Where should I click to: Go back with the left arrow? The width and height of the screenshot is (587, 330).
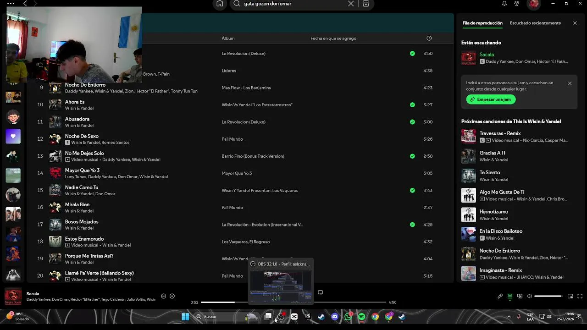(25, 4)
